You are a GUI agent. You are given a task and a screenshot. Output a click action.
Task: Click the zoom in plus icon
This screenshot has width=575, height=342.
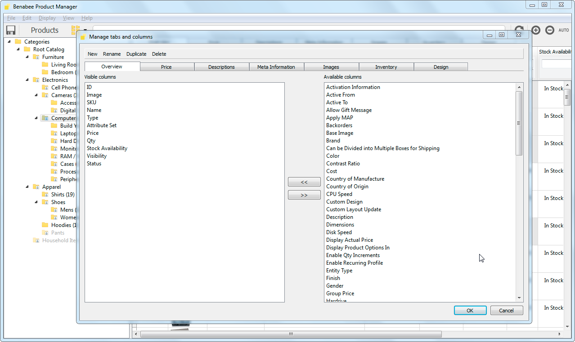coord(535,30)
